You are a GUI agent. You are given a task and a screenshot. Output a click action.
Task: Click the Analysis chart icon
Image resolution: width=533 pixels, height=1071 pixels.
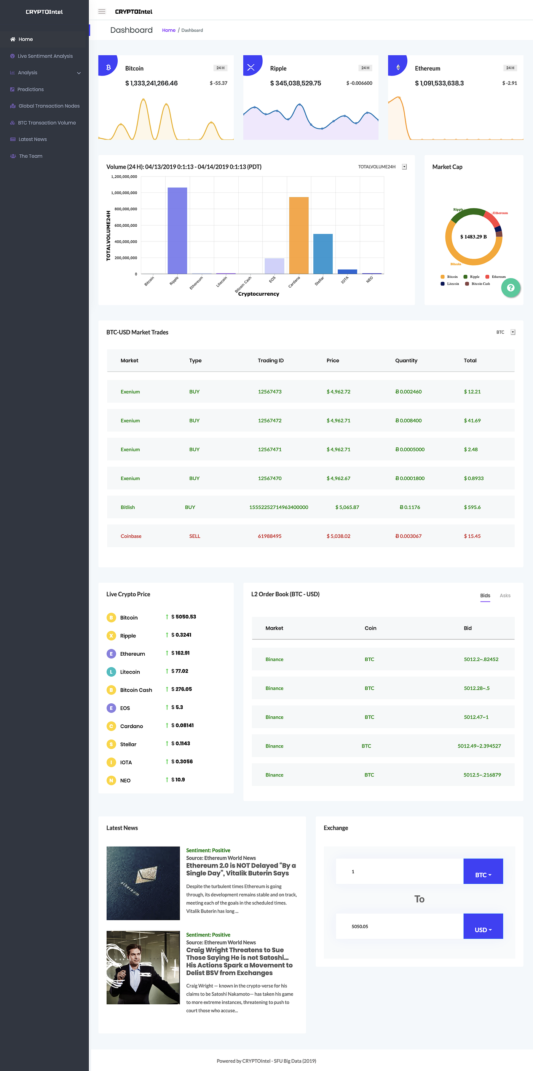pyautogui.click(x=13, y=73)
